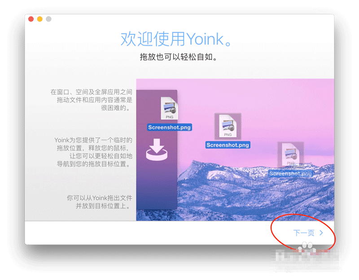Screen dimensions: 359x280
Task: Click the faded Screenshot.png filename label
Action: coord(290,173)
